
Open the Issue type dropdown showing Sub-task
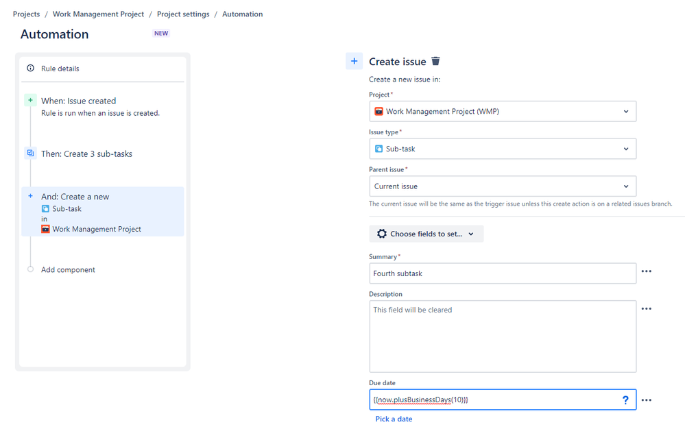point(503,149)
